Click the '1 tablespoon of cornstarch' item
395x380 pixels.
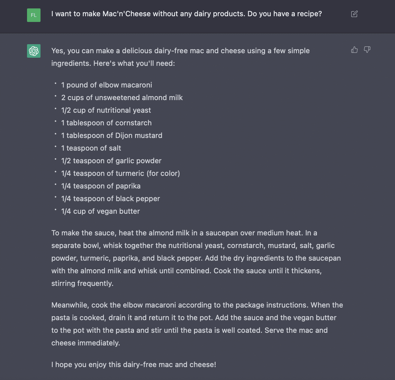pyautogui.click(x=106, y=123)
